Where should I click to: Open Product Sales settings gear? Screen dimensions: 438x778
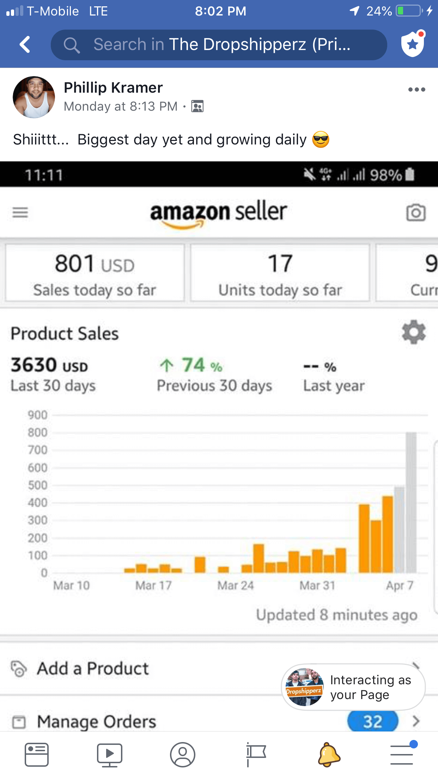coord(414,332)
